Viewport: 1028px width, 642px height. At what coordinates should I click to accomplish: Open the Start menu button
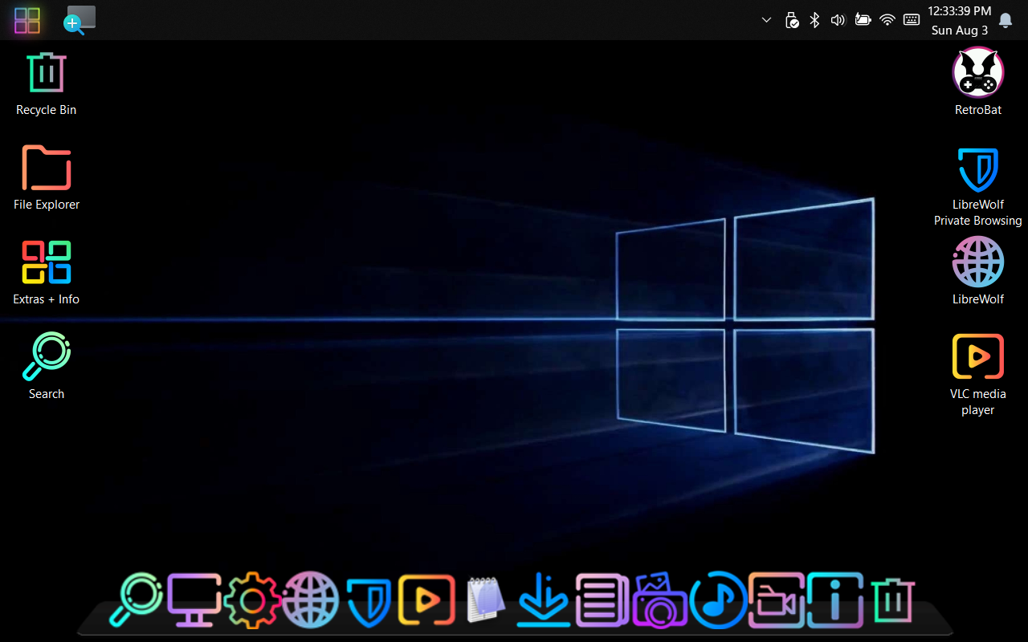point(27,20)
